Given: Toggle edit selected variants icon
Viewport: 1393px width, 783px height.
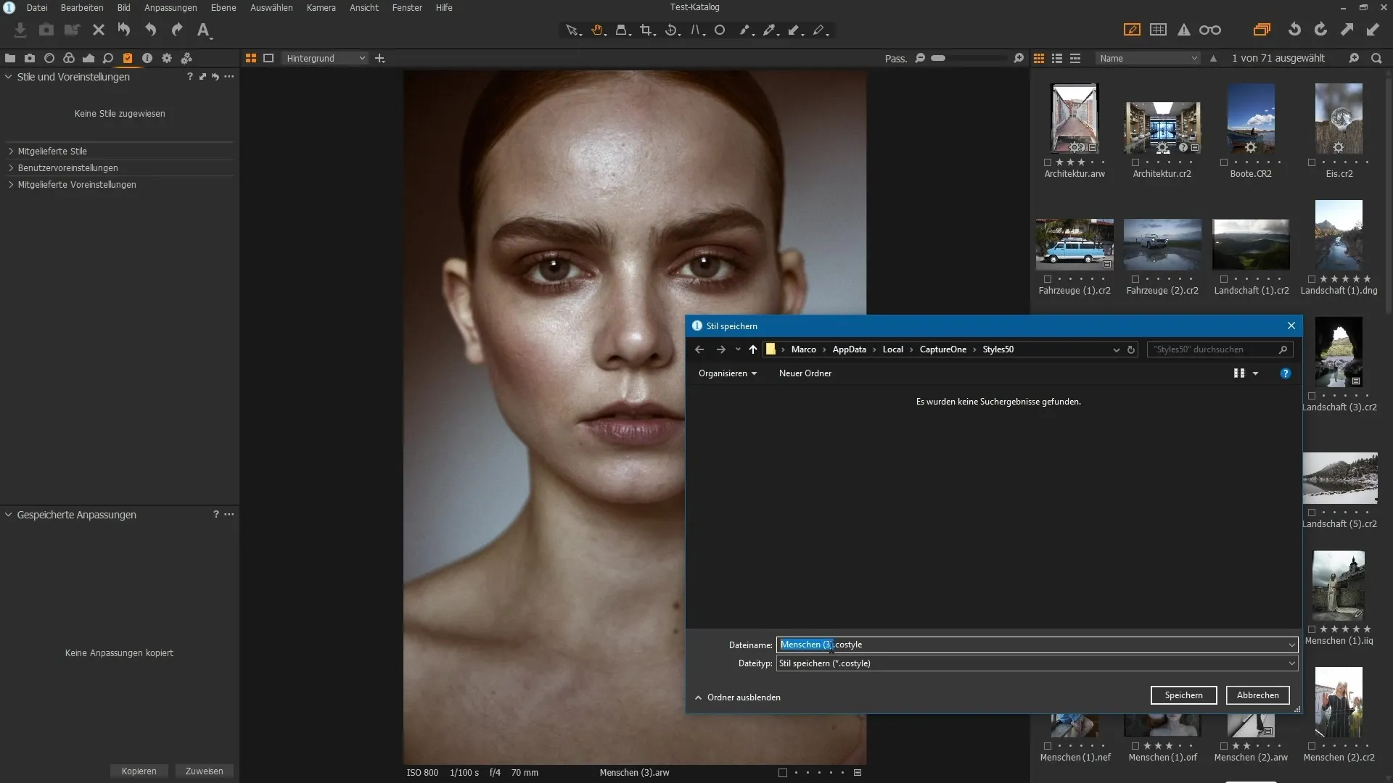Looking at the screenshot, I should click(1262, 30).
